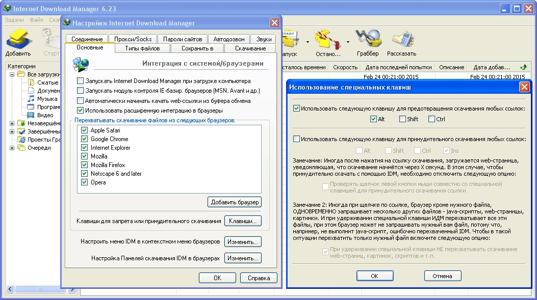Enable the forced download key option checkbox
537x300 pixels.
(x=297, y=139)
